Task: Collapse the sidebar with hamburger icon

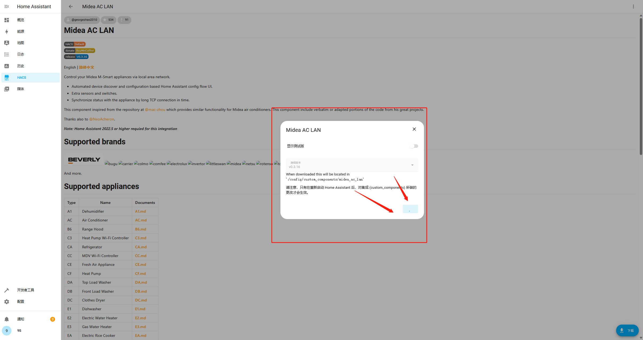Action: pos(7,6)
